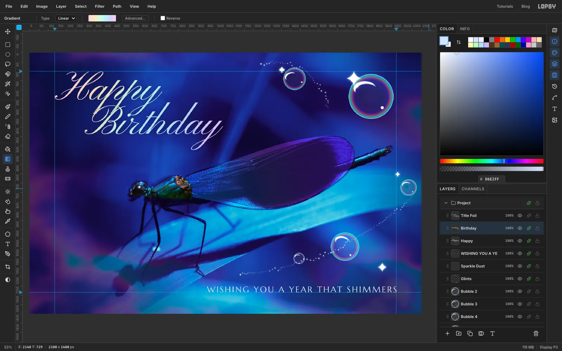
Task: Hide the Title Foil layer
Action: click(x=520, y=216)
